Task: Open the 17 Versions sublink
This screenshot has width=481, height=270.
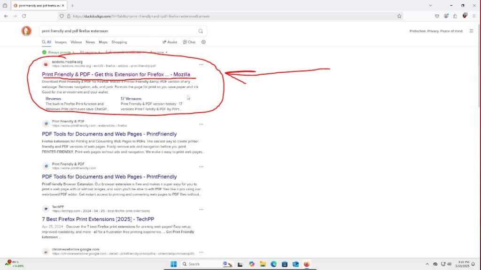Action: [x=131, y=99]
